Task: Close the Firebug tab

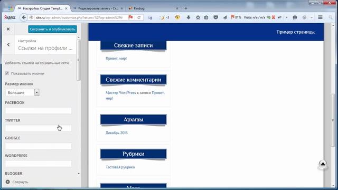Action: 177,8
